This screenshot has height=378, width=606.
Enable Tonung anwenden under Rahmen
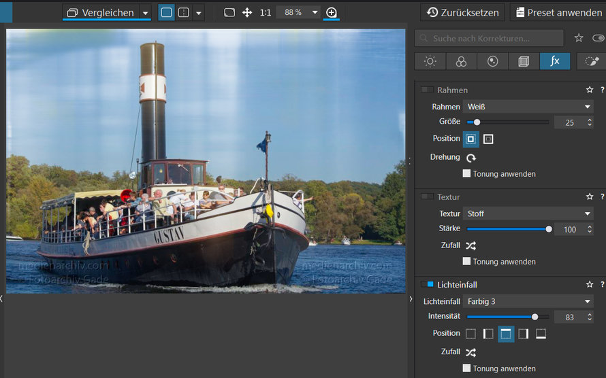tap(466, 173)
